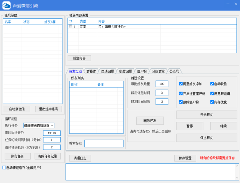Viewport: 240px width, 183px height.
Task: Click the 群发休息时间 input field
Action: [x=162, y=93]
